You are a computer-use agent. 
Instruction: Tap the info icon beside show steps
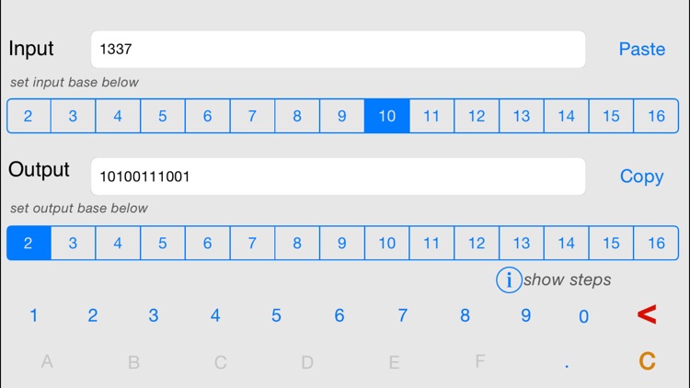coord(509,280)
